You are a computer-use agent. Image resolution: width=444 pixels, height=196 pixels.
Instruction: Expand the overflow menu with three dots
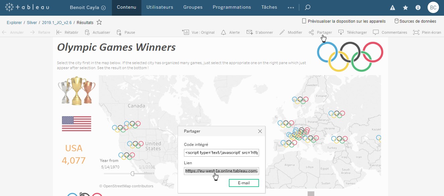pyautogui.click(x=291, y=7)
